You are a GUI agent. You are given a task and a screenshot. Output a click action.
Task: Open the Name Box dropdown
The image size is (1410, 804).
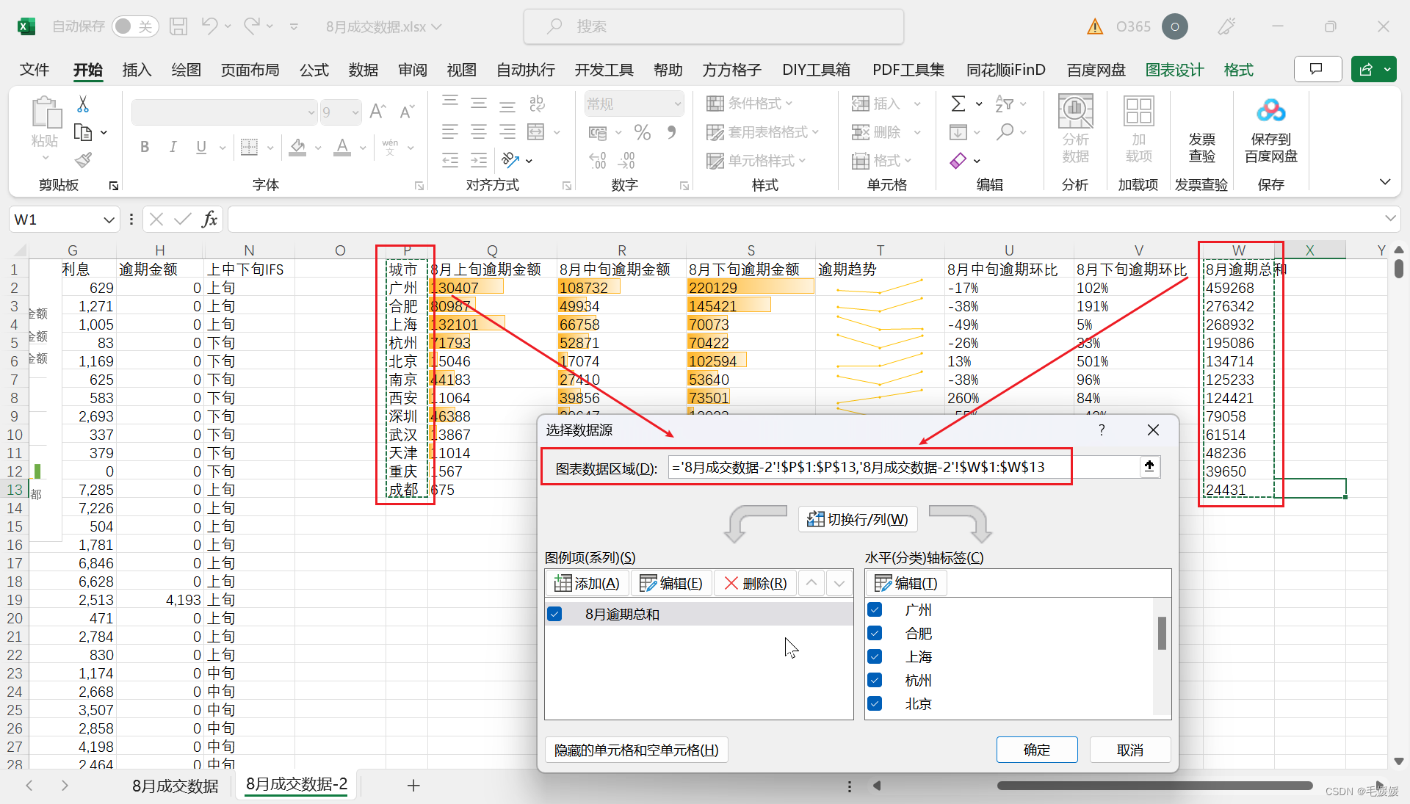(109, 220)
